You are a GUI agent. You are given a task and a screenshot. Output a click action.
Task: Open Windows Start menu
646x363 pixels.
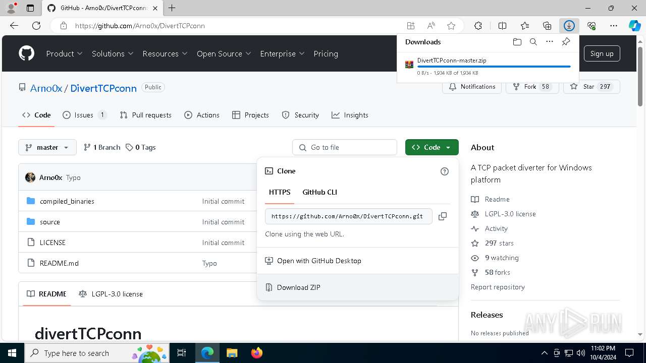pyautogui.click(x=12, y=353)
